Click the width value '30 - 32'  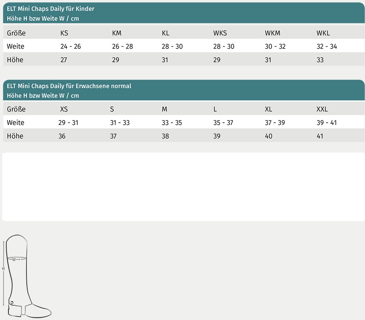[x=275, y=46]
